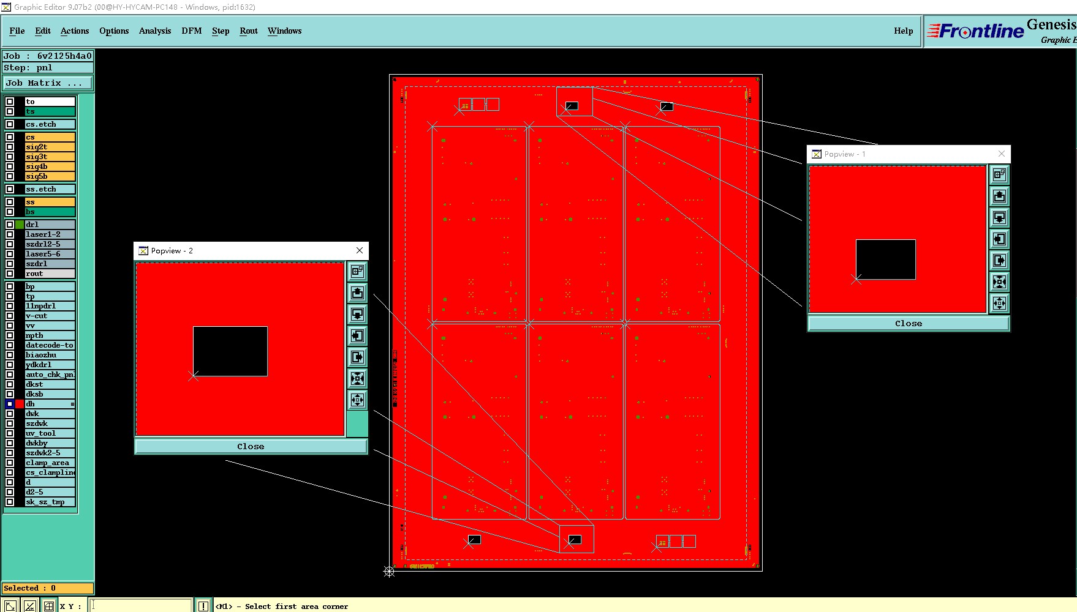Toggle display of the 'to' layer
This screenshot has width=1077, height=612.
[x=10, y=102]
